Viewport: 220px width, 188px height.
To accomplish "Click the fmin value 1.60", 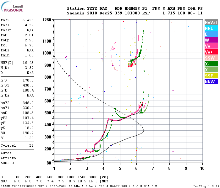I will (x=29, y=55).
